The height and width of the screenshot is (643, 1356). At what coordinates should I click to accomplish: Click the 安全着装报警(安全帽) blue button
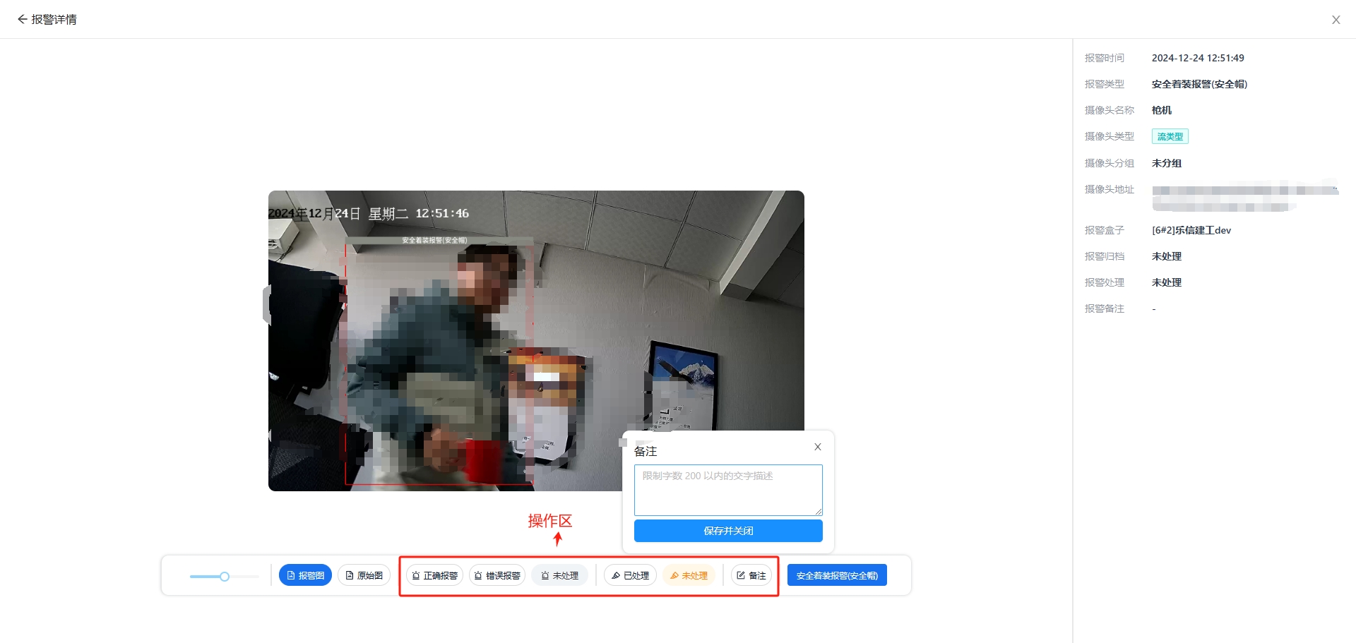click(837, 575)
